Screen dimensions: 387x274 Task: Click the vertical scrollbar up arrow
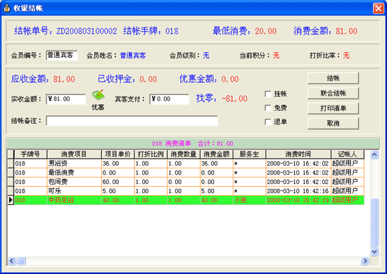point(374,155)
